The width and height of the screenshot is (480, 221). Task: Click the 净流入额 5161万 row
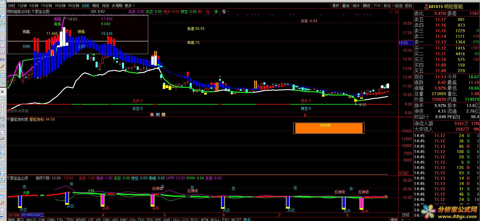(447, 123)
